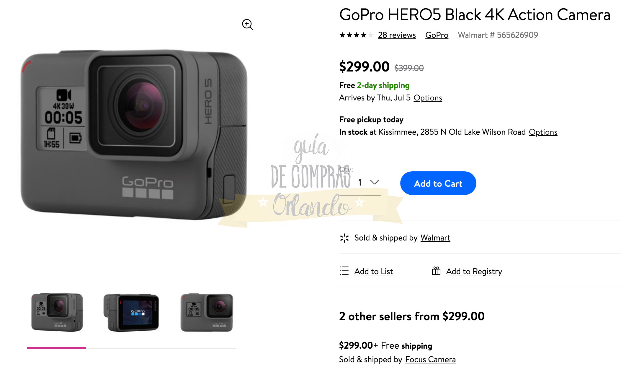621x377 pixels.
Task: Open the Focus Camera seller link
Action: click(430, 360)
